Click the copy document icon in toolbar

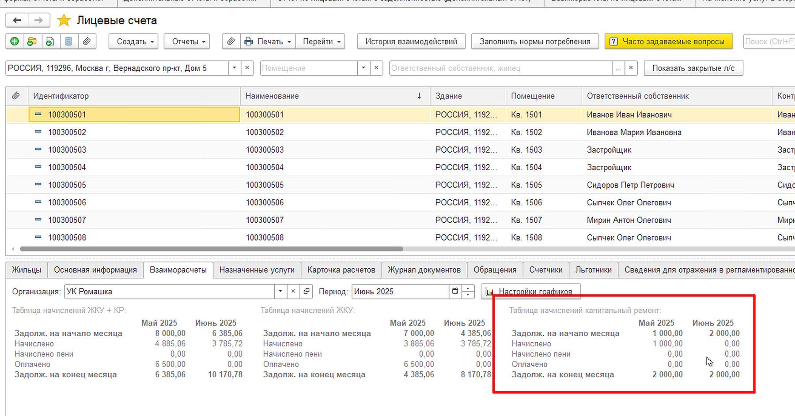click(50, 41)
